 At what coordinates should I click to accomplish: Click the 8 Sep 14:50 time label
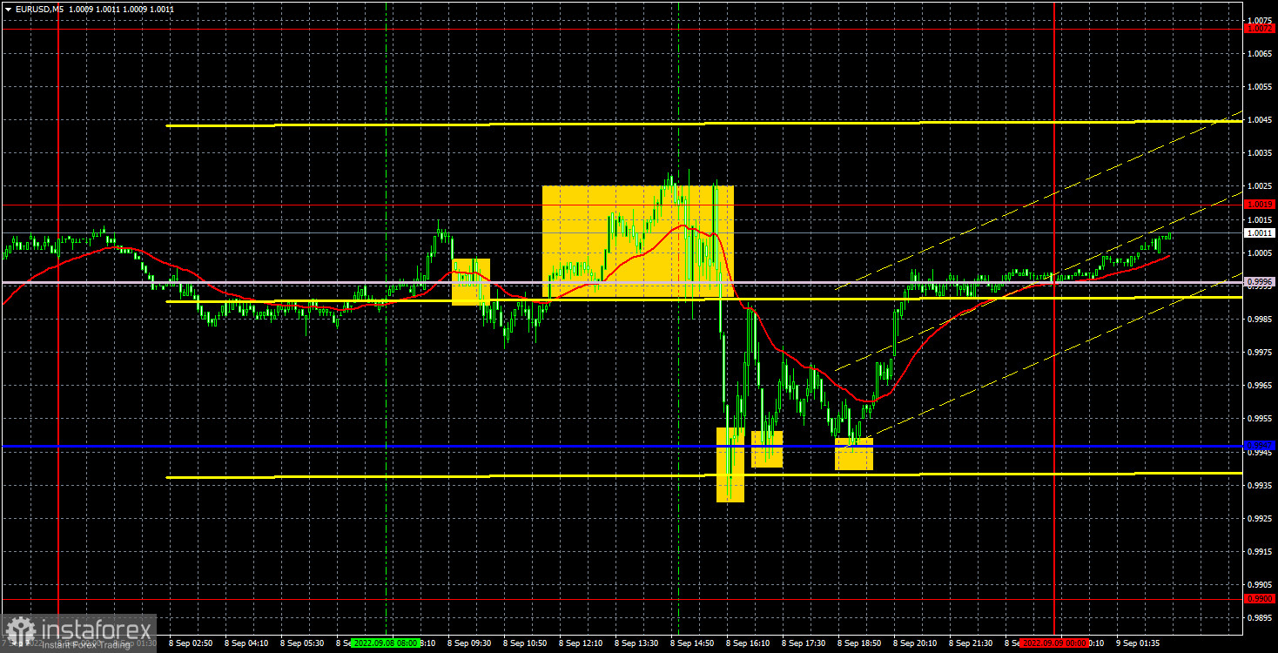692,643
